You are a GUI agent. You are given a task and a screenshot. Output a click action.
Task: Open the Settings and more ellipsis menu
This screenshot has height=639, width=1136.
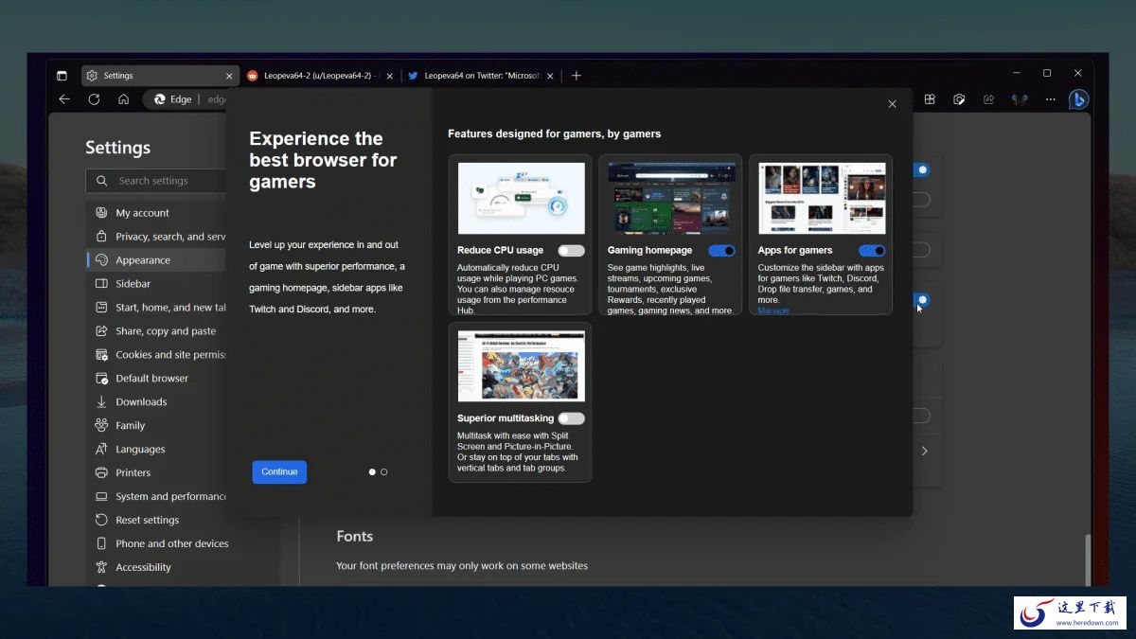(1050, 99)
